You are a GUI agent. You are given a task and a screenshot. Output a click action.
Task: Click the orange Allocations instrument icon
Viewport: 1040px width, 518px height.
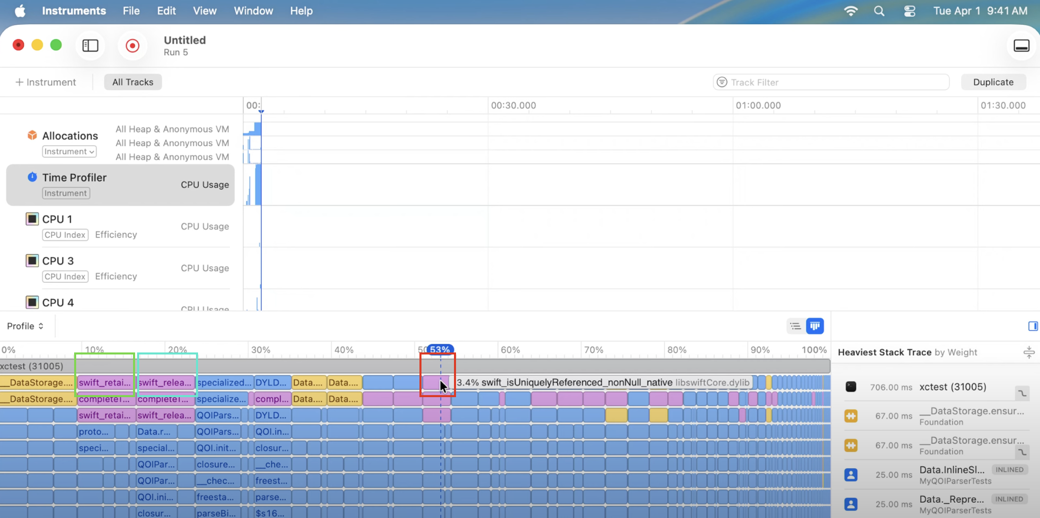click(x=32, y=135)
